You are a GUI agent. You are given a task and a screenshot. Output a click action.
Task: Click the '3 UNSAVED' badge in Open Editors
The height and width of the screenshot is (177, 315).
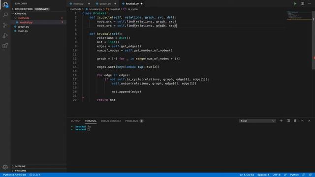point(42,9)
